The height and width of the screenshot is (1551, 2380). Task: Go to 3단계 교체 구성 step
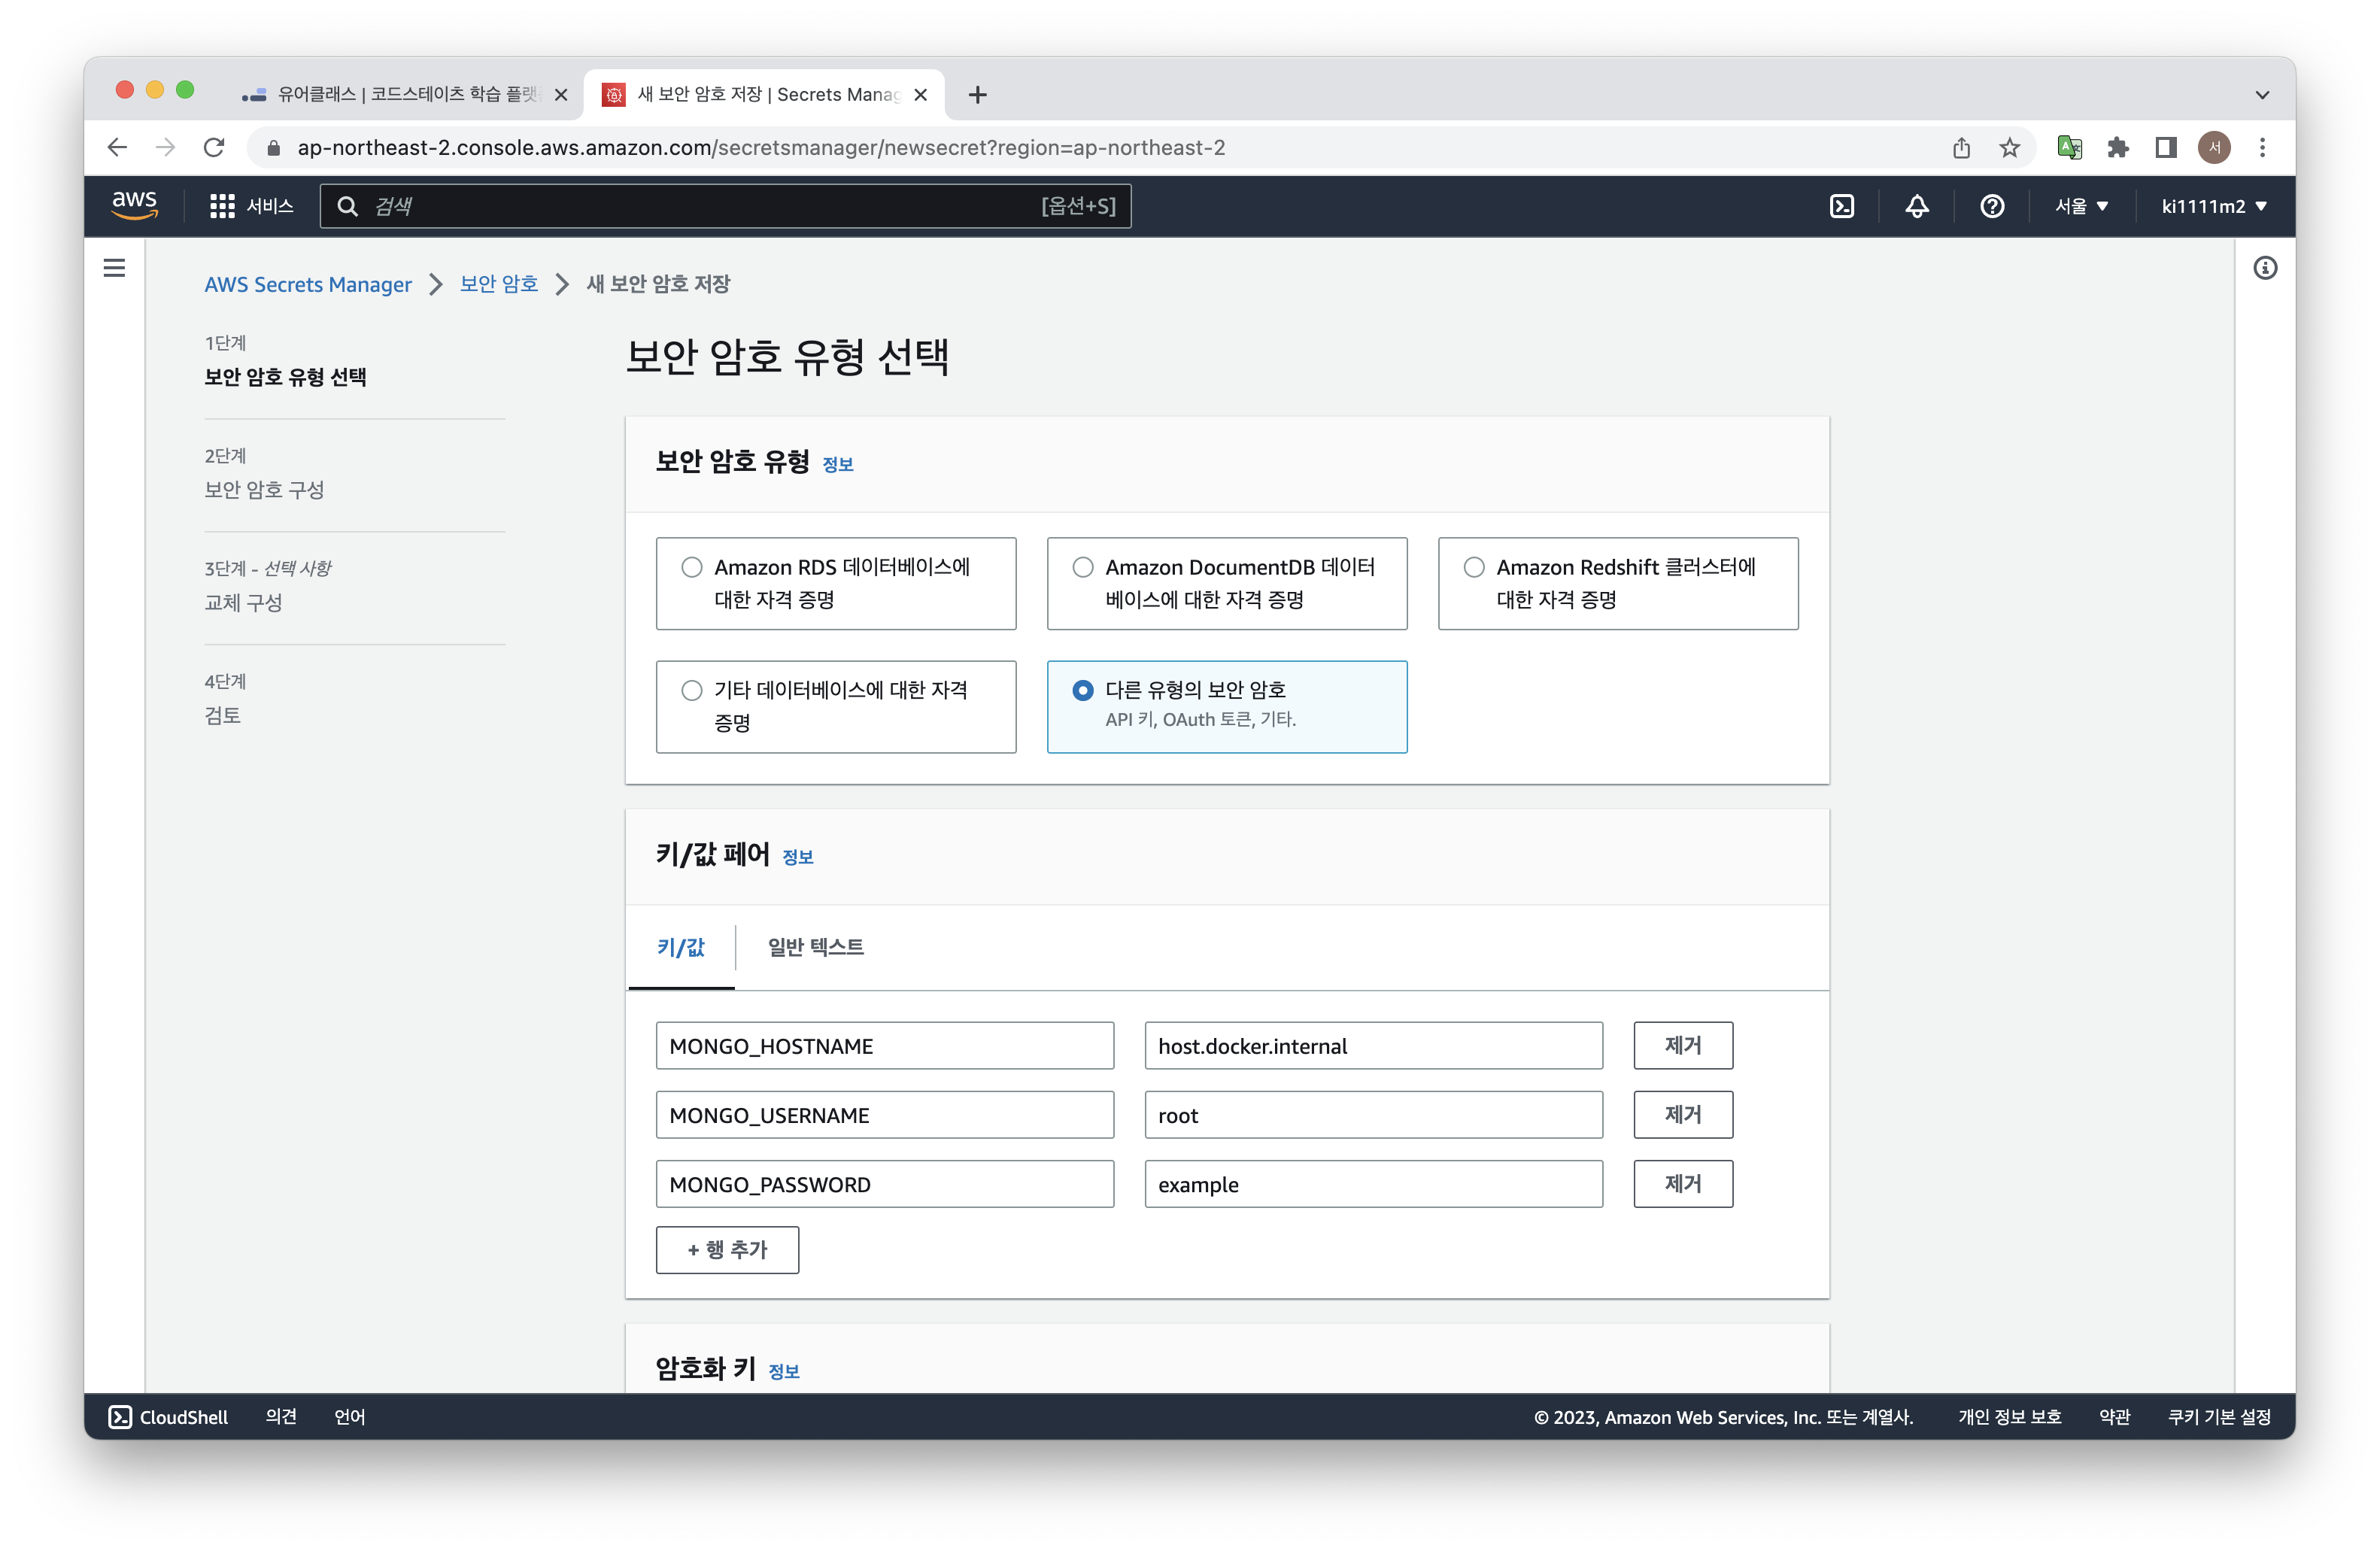pos(244,603)
